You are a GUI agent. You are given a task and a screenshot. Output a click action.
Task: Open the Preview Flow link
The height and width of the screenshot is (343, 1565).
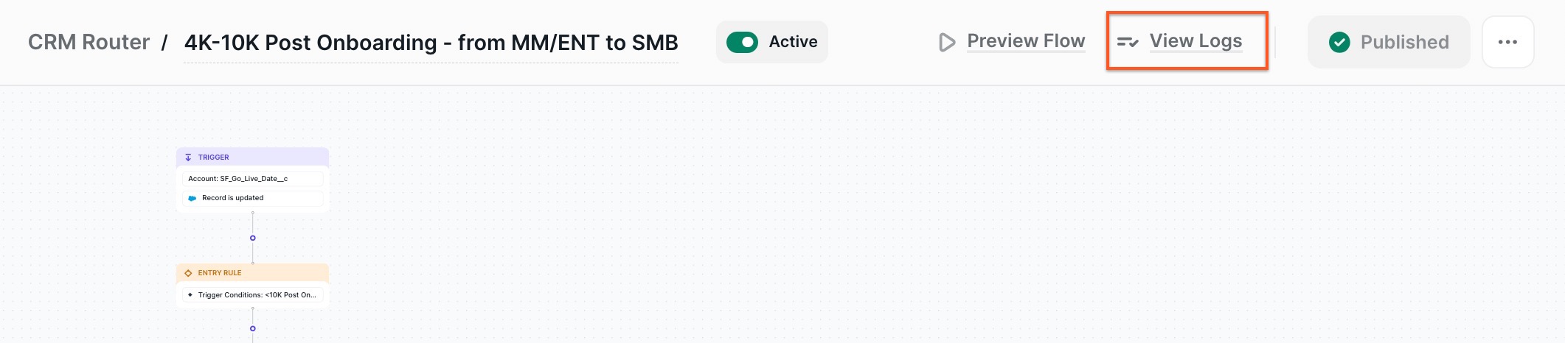click(x=1026, y=41)
